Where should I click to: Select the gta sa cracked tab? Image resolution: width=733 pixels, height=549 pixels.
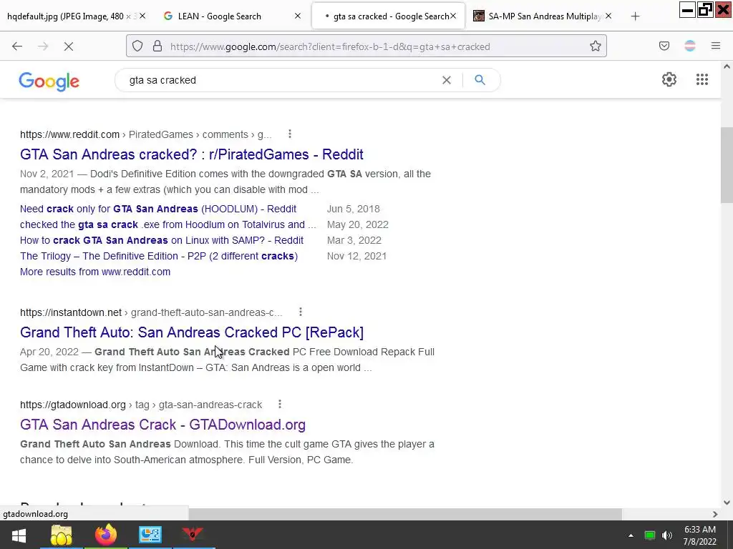(x=388, y=16)
